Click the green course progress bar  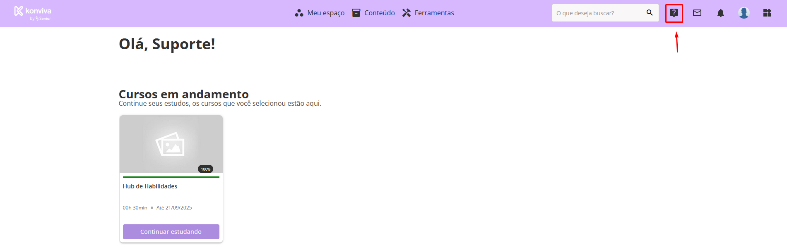pyautogui.click(x=171, y=177)
